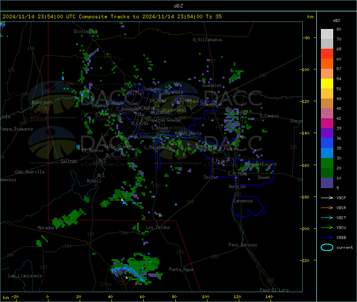The width and height of the screenshot is (357, 302).
Task: Click the 100 km horizontal axis tick
Action: click(x=205, y=296)
